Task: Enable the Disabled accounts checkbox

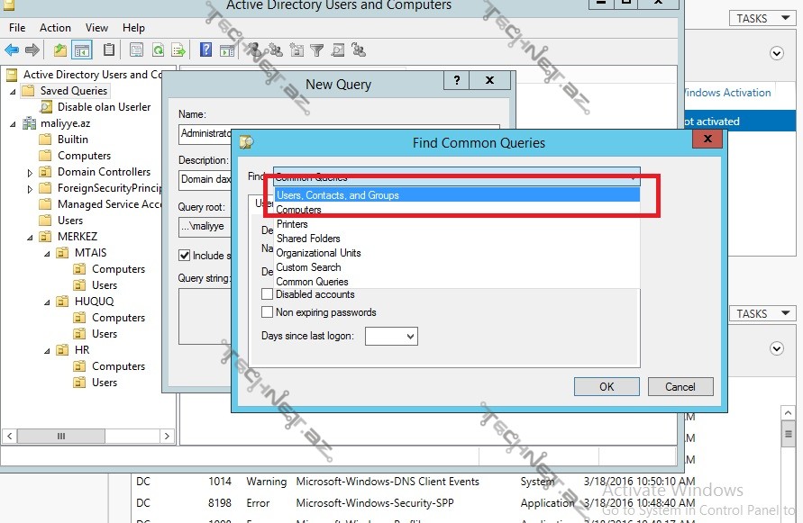Action: pyautogui.click(x=267, y=294)
